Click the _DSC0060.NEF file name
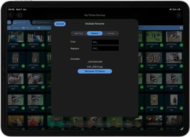Viewport: 190px width, 137px height. [33, 66]
